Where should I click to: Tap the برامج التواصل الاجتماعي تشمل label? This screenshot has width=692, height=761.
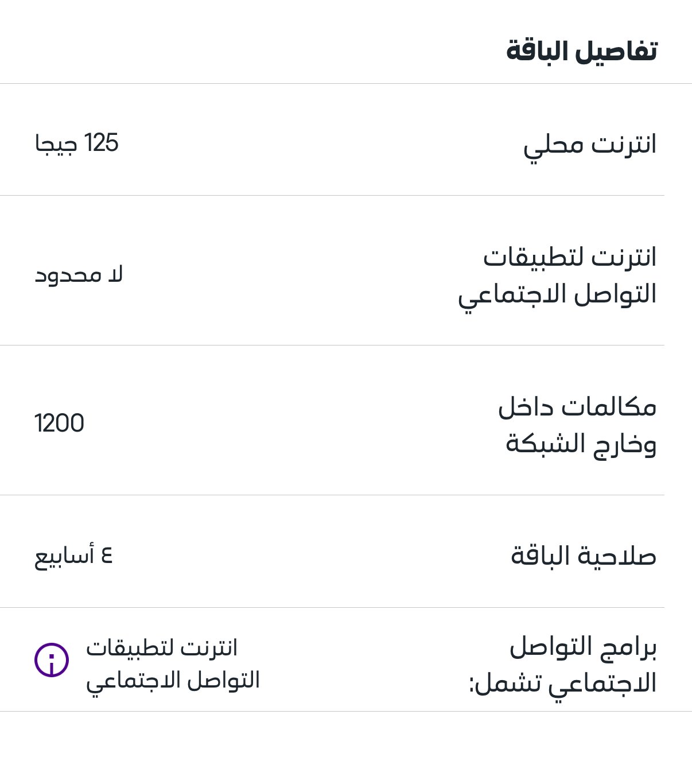point(563,665)
